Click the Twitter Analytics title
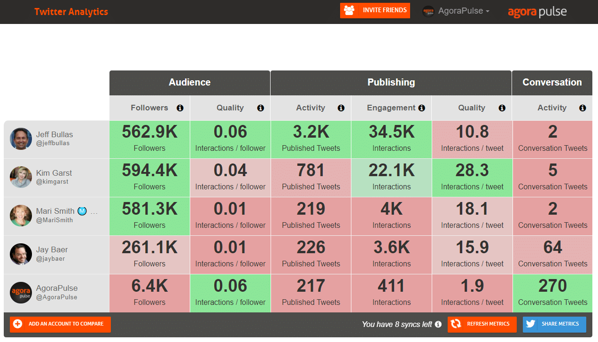598x342 pixels. click(x=71, y=12)
